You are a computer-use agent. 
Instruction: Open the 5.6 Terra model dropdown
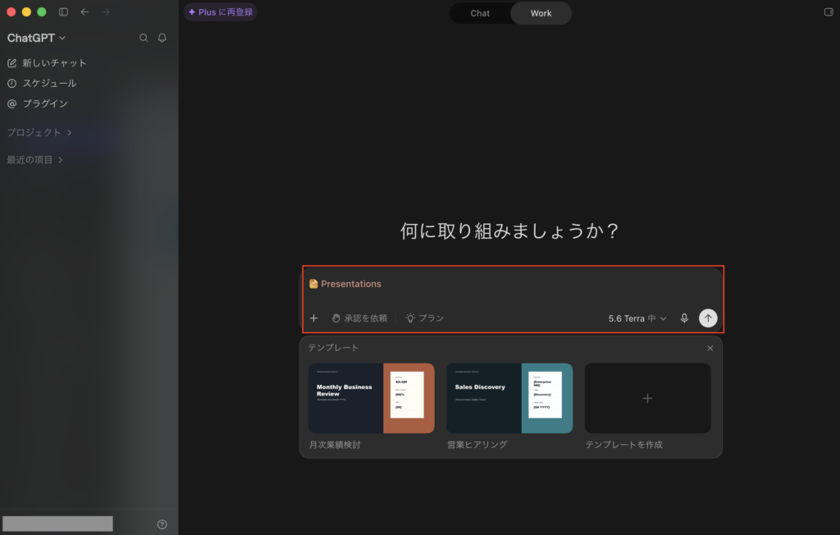[637, 318]
